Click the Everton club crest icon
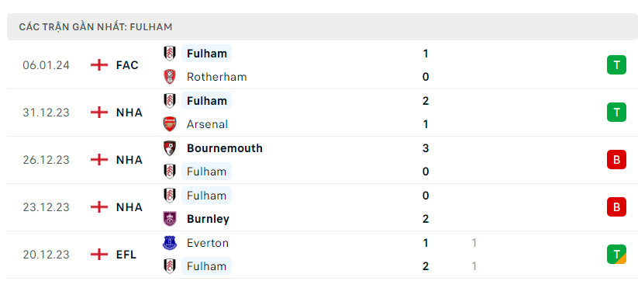 (x=170, y=243)
